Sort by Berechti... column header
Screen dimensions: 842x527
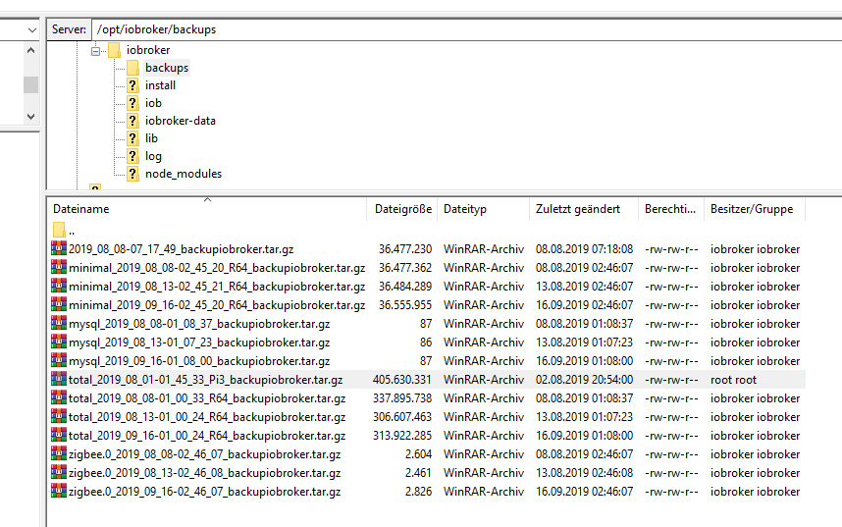670,209
